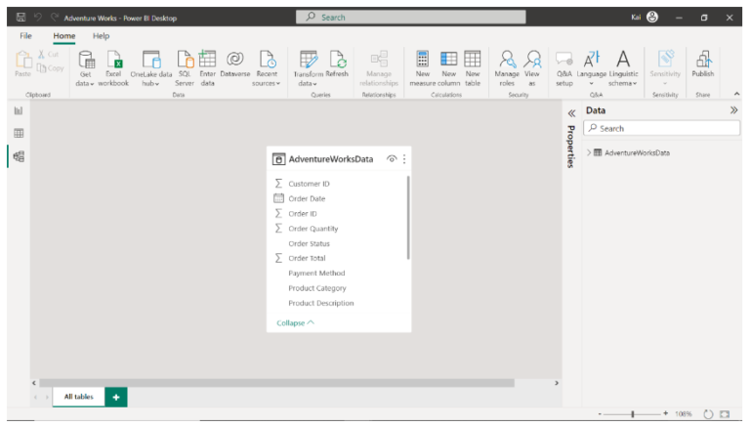Toggle visibility eye on AdventureWorksData table
Screen dimensions: 750x427
click(x=392, y=159)
